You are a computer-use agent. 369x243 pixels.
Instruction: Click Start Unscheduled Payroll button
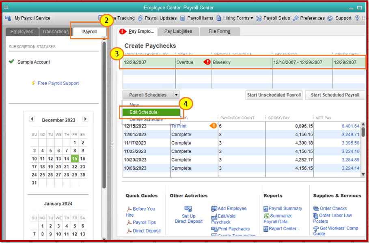[x=274, y=95]
